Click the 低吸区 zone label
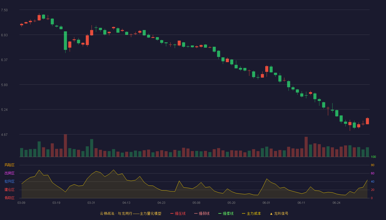Viewport: 386px width, 220px height. tap(9, 198)
